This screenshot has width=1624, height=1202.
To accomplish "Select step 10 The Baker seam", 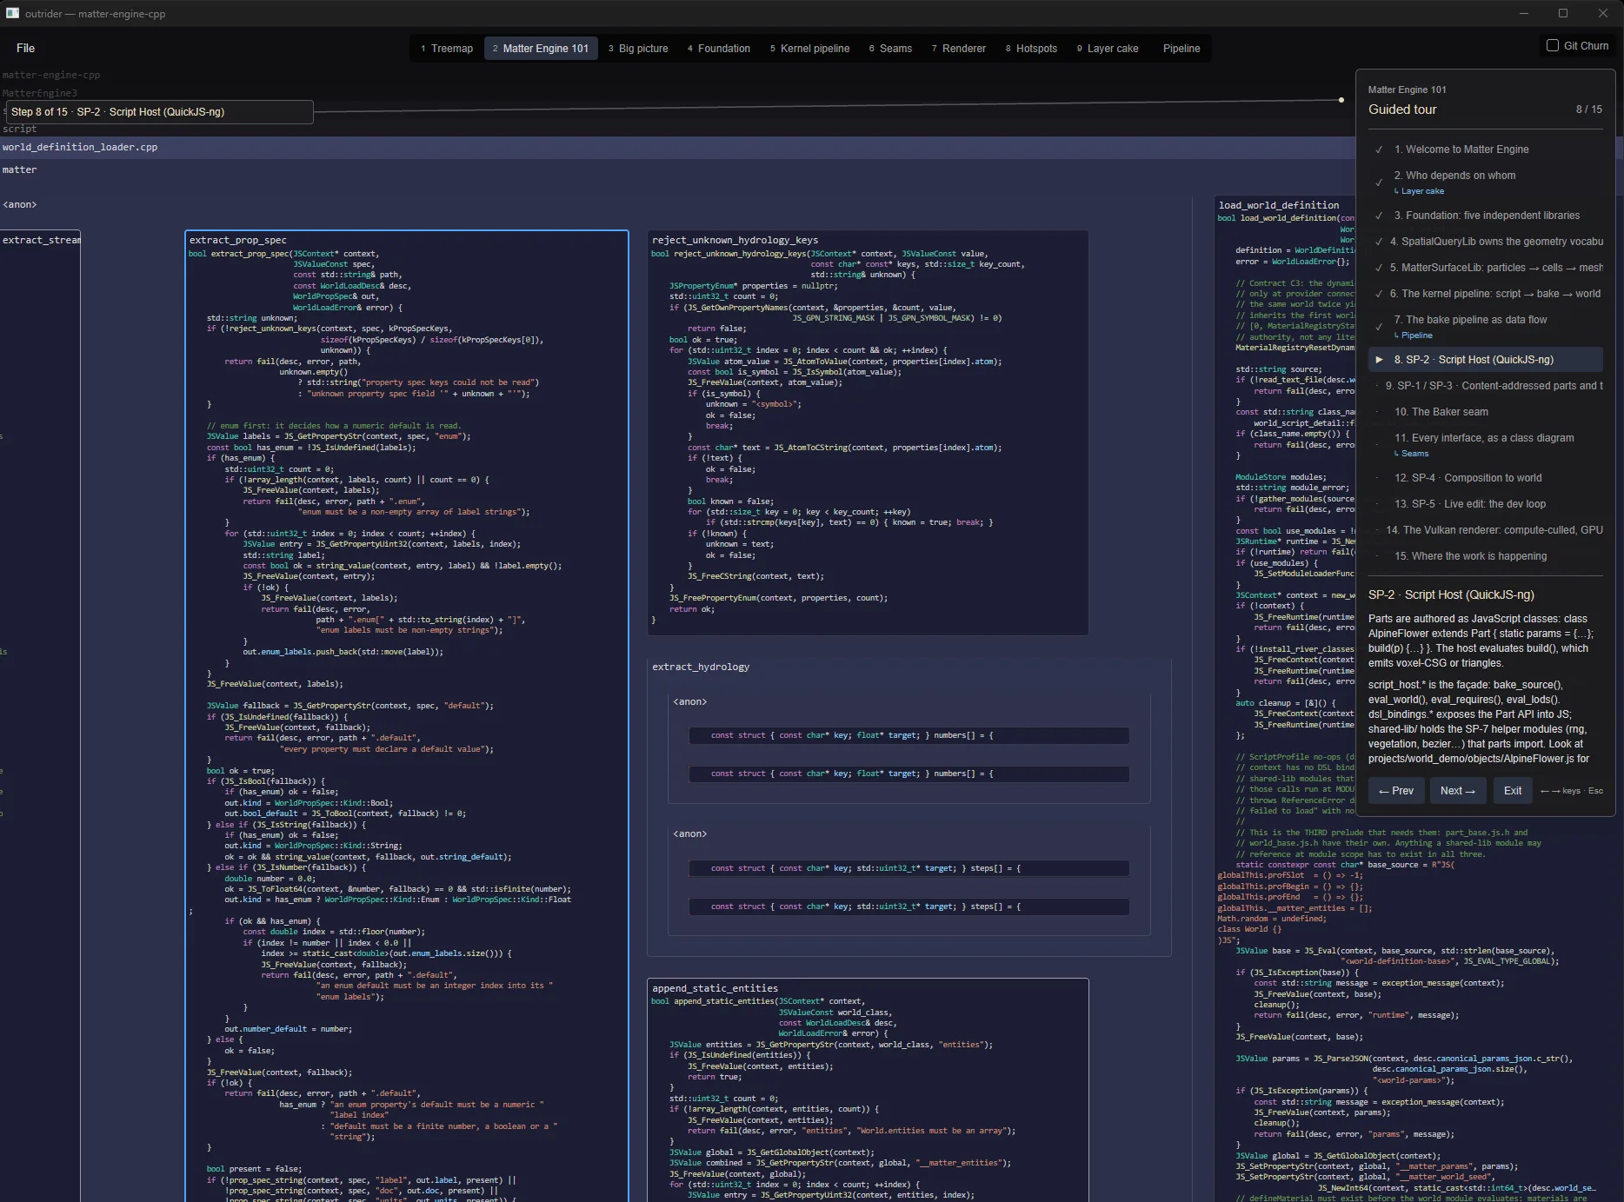I will click(x=1487, y=412).
